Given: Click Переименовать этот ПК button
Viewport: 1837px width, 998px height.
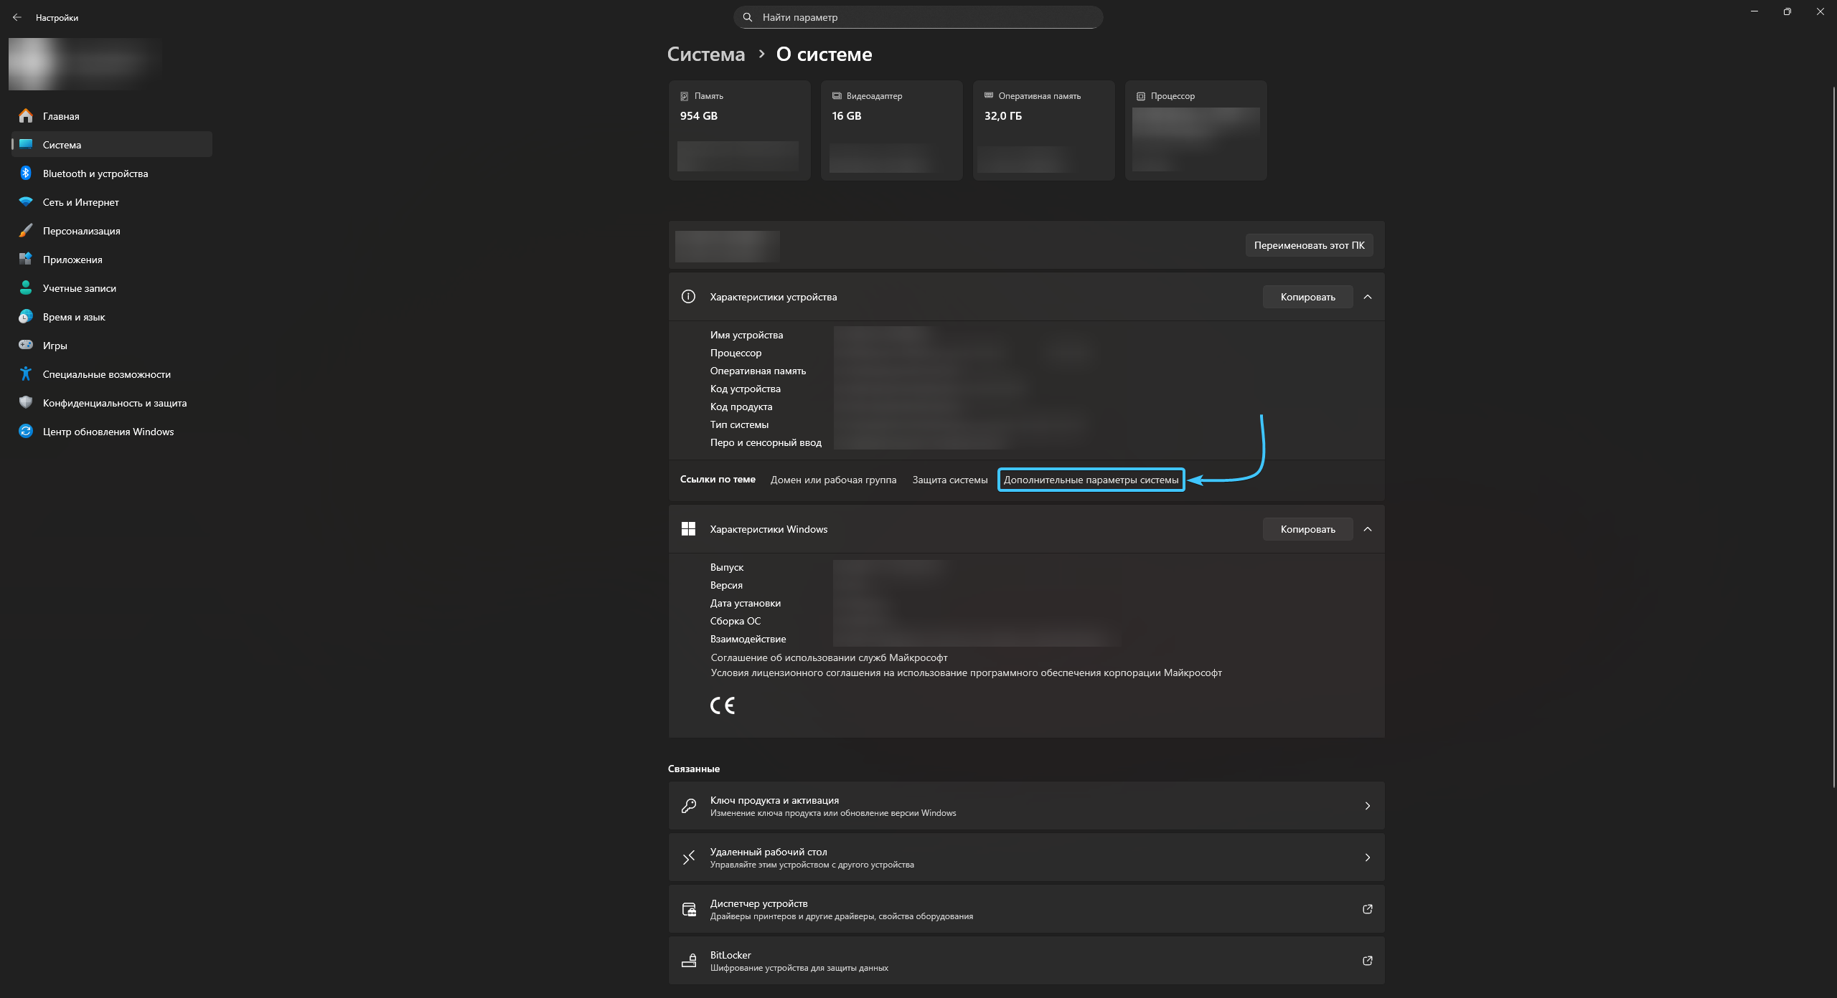Looking at the screenshot, I should (x=1309, y=245).
